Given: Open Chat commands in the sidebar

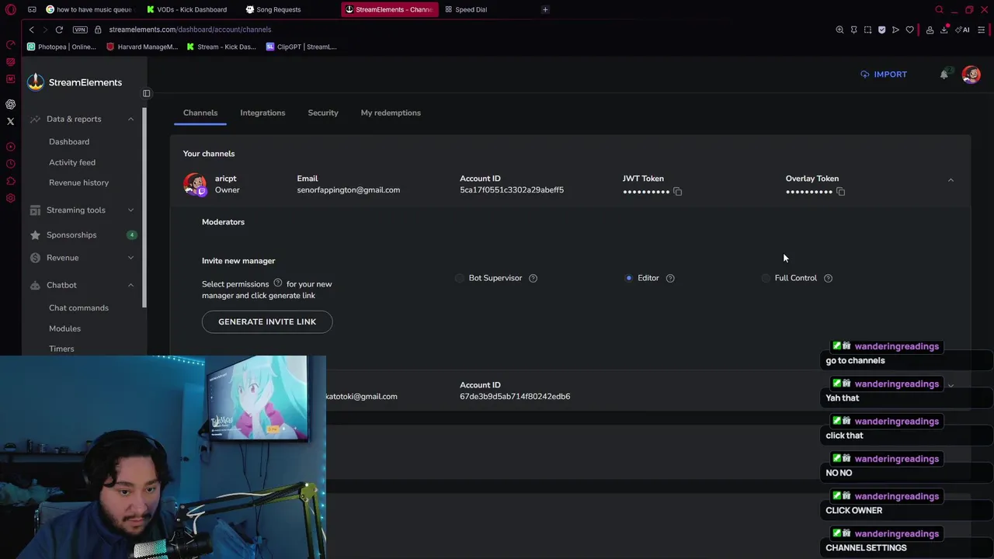Looking at the screenshot, I should click(78, 307).
